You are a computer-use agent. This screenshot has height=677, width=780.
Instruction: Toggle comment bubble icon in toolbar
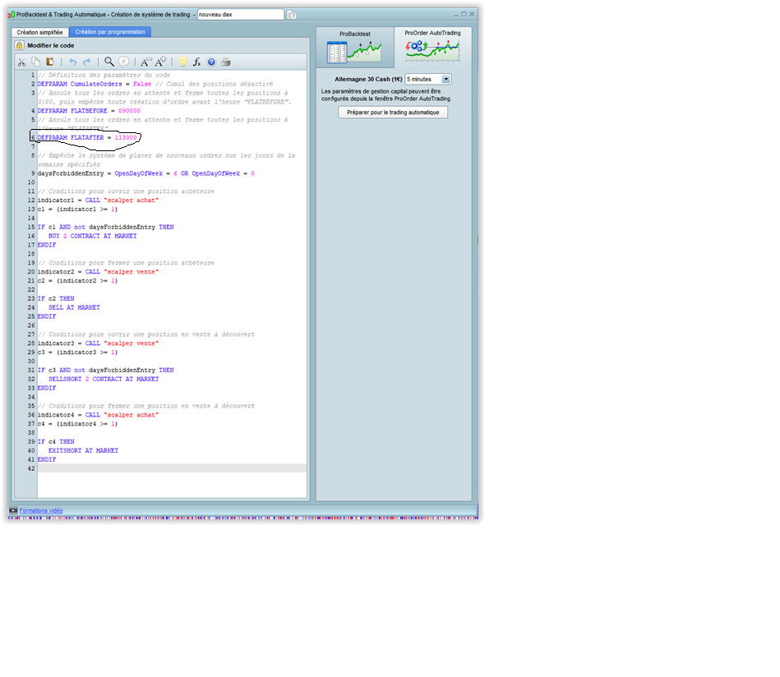pyautogui.click(x=124, y=62)
